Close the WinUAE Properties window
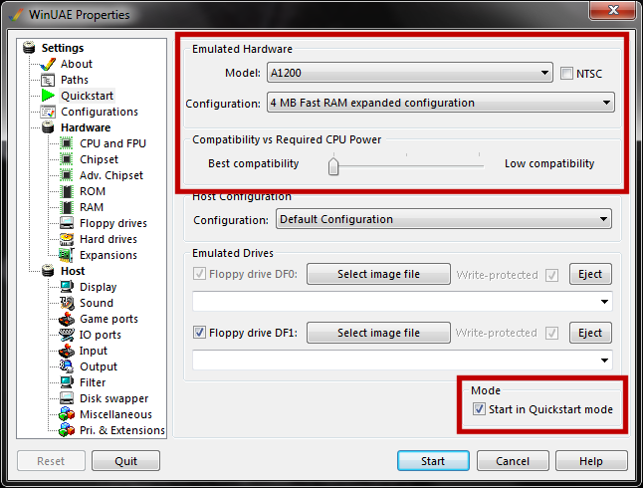Viewport: 643px width, 488px height. tap(613, 10)
